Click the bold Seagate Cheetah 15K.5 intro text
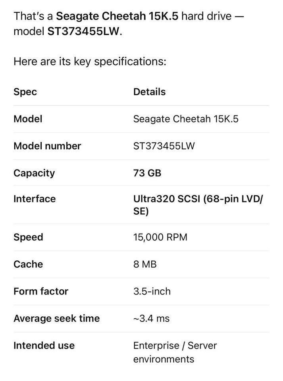283x381 pixels. [x=117, y=17]
